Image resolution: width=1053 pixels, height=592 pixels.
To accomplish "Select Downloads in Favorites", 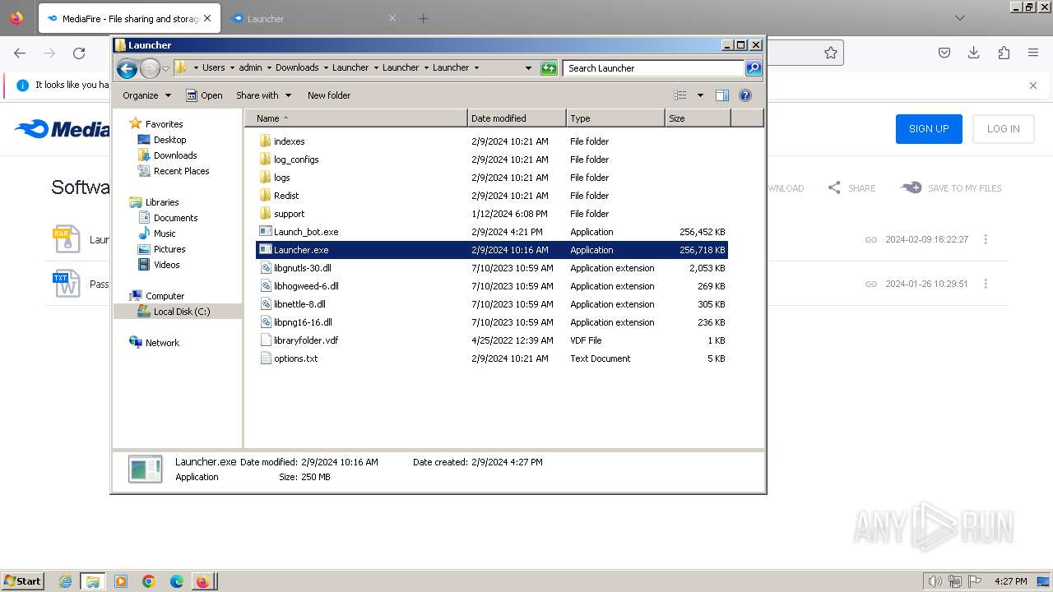I will (x=175, y=155).
